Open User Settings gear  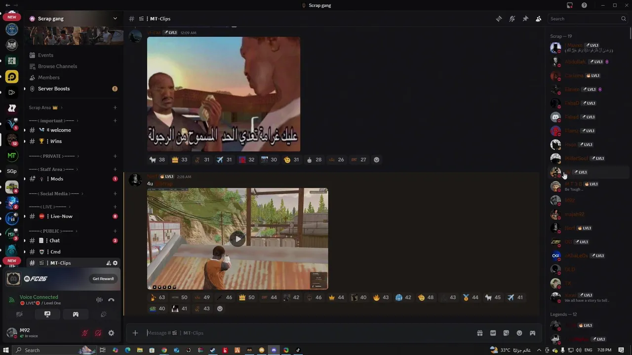pos(111,333)
